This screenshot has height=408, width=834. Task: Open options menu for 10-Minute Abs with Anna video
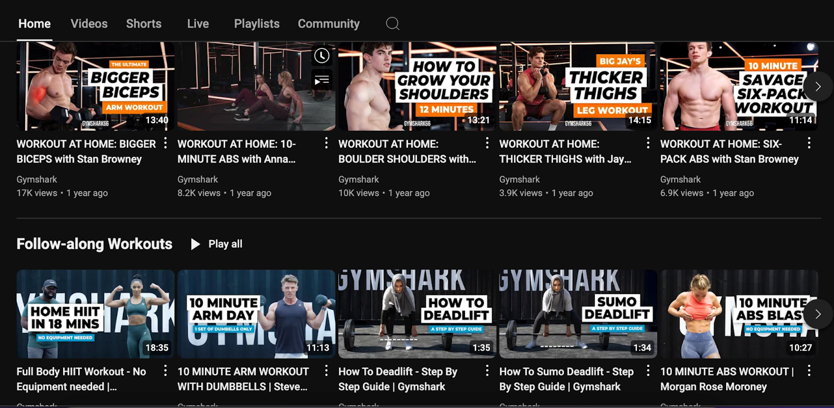pyautogui.click(x=326, y=143)
